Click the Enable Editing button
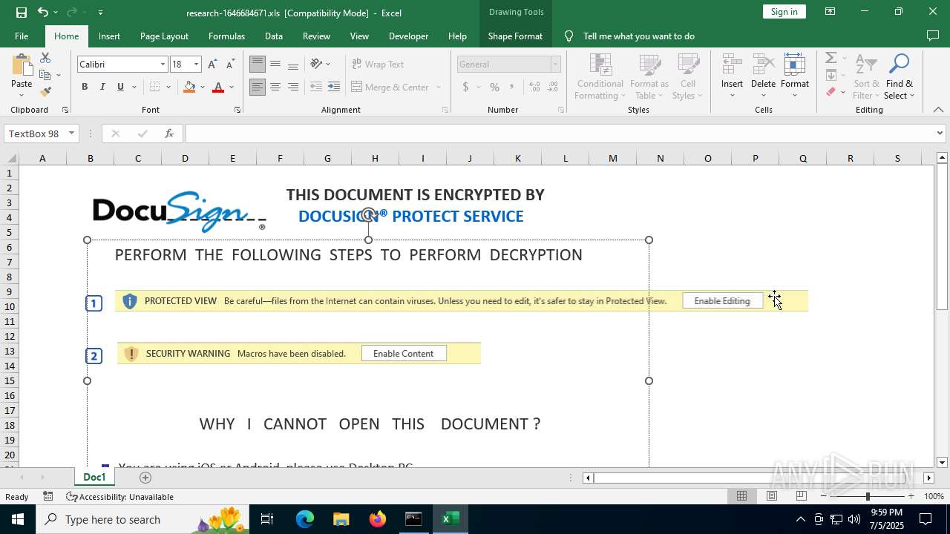This screenshot has height=534, width=950. pos(722,301)
